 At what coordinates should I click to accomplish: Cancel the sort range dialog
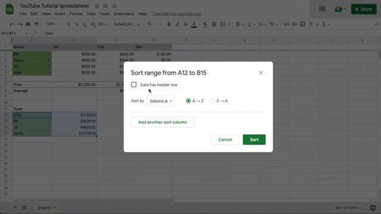225,140
